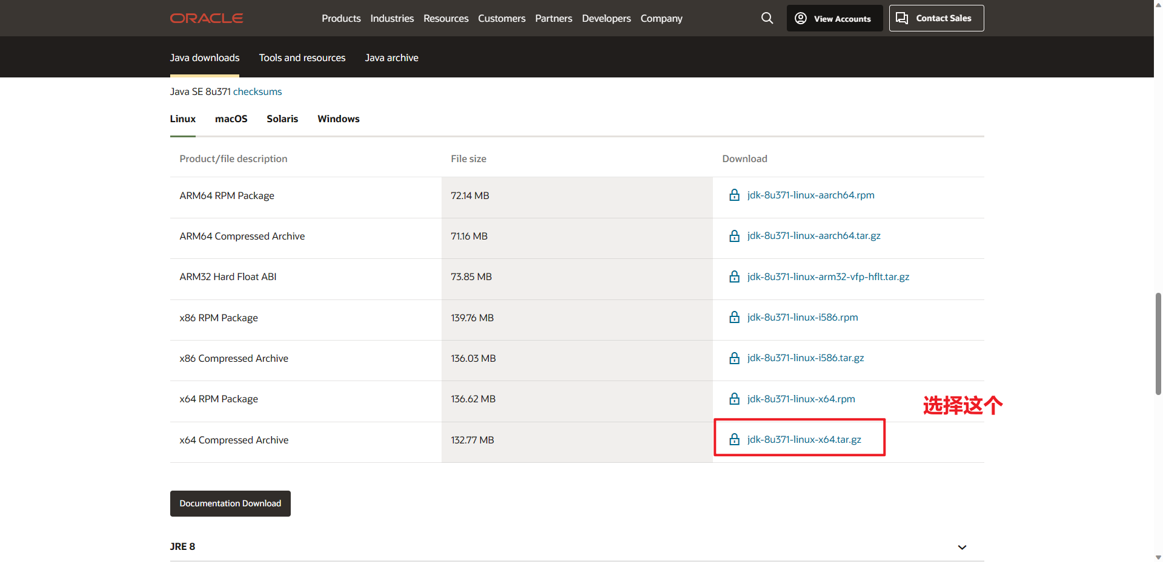Click x86 RPM Package description

(x=219, y=318)
